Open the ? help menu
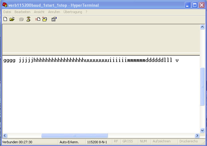 click(x=86, y=12)
